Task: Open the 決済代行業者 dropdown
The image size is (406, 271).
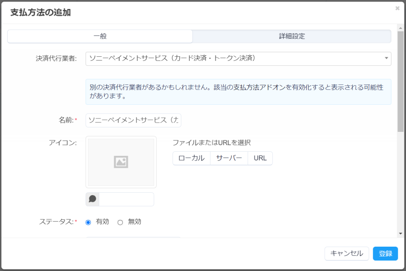Action: pyautogui.click(x=238, y=59)
